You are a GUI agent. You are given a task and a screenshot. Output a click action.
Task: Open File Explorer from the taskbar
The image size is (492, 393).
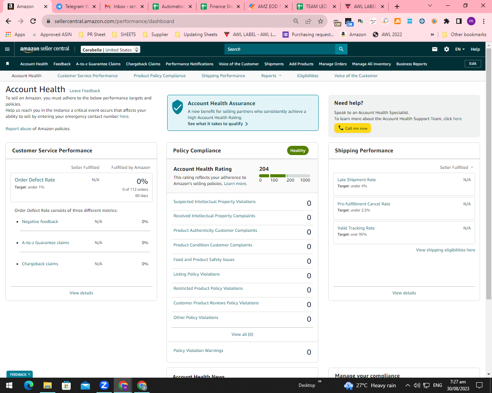point(47,385)
